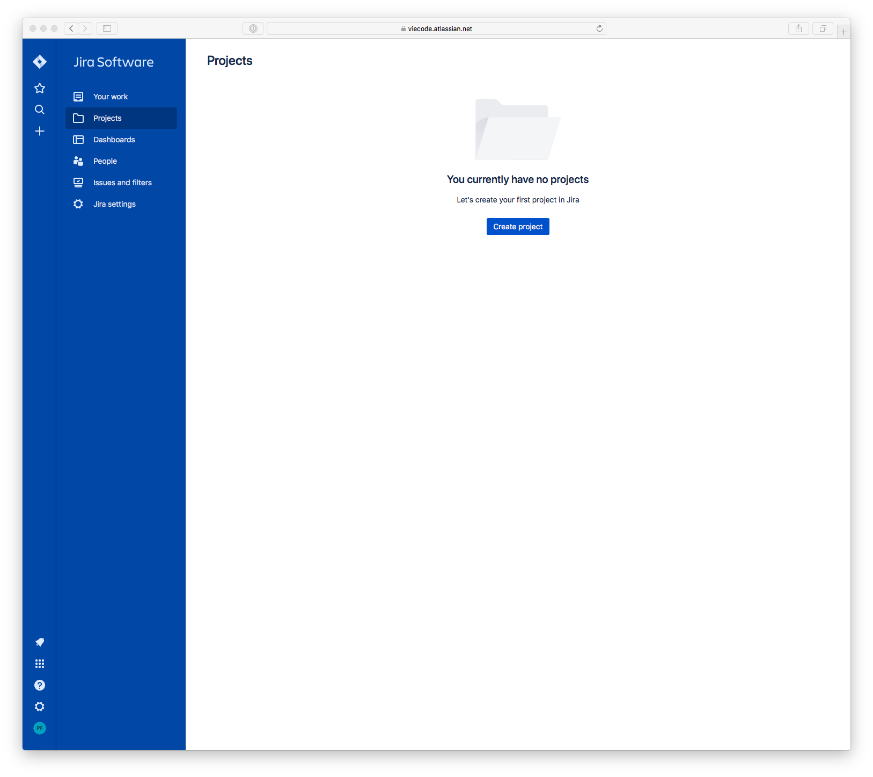
Task: Toggle the Safari sidebar button
Action: [107, 28]
